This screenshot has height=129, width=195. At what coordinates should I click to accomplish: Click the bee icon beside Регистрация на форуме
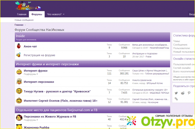coord(19,55)
